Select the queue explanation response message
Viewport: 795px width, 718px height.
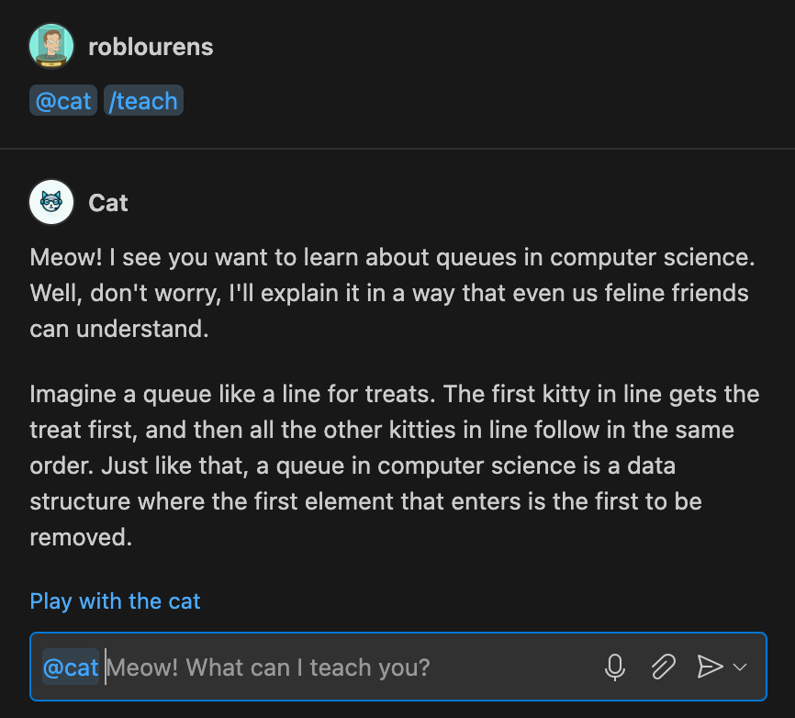coord(395,395)
